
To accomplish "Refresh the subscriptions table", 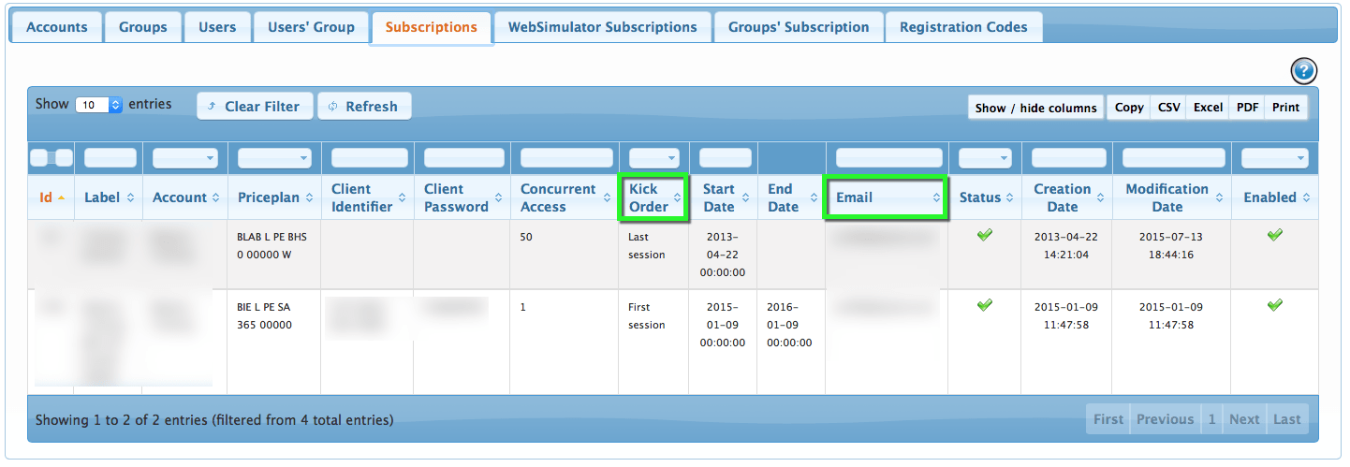I will [364, 106].
